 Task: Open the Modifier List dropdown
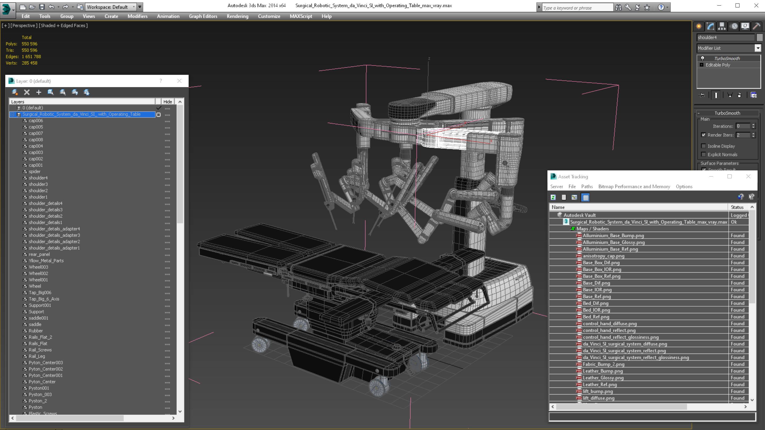click(758, 48)
